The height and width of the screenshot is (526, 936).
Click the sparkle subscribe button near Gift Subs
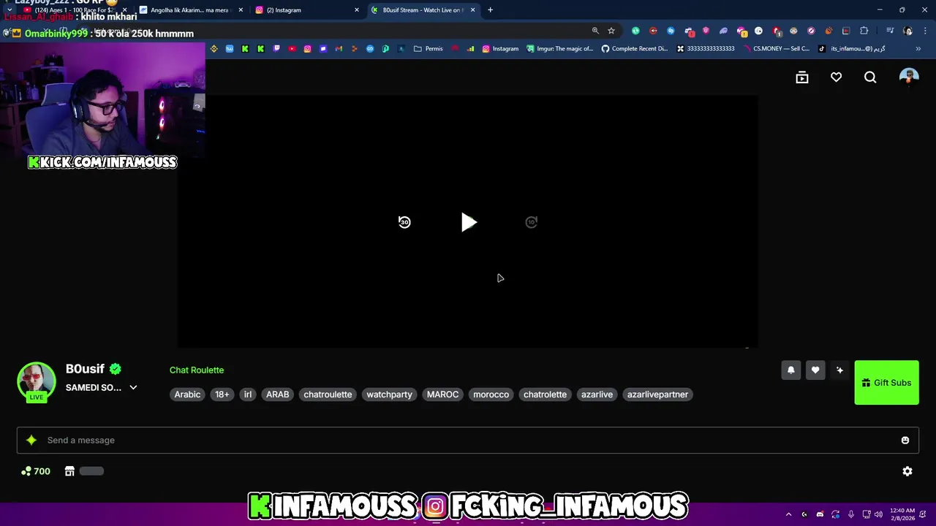pyautogui.click(x=839, y=370)
